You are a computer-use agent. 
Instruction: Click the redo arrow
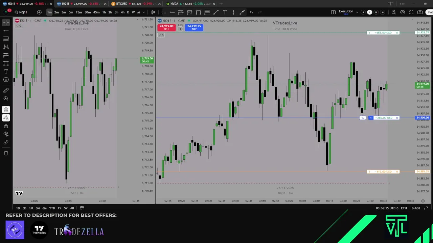pos(260,12)
